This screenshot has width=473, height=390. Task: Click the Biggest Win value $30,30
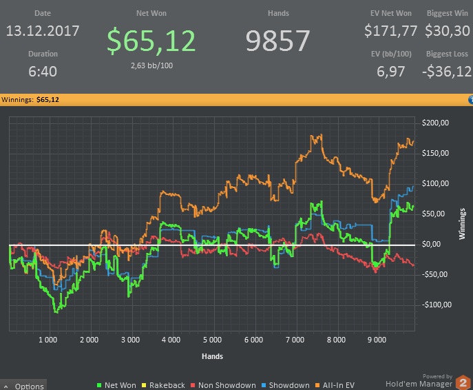pyautogui.click(x=448, y=31)
